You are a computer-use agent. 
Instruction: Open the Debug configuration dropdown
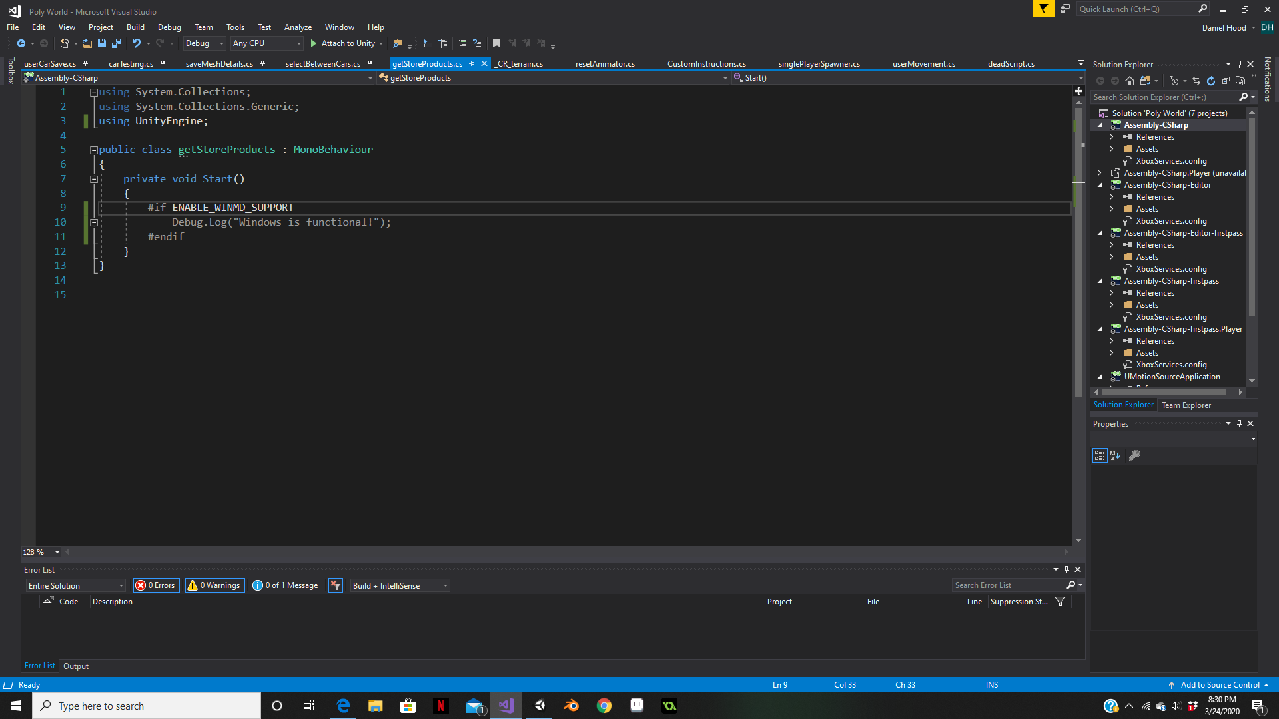204,43
